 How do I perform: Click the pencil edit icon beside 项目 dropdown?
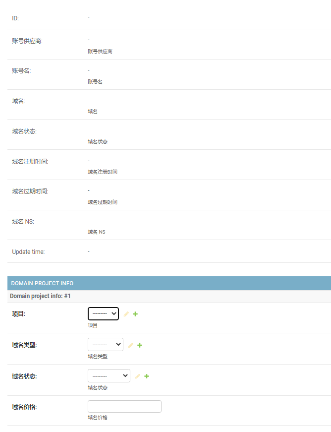pos(126,314)
